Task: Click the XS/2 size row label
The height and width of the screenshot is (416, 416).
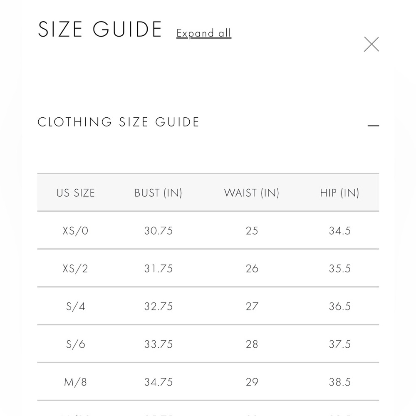Action: (75, 268)
